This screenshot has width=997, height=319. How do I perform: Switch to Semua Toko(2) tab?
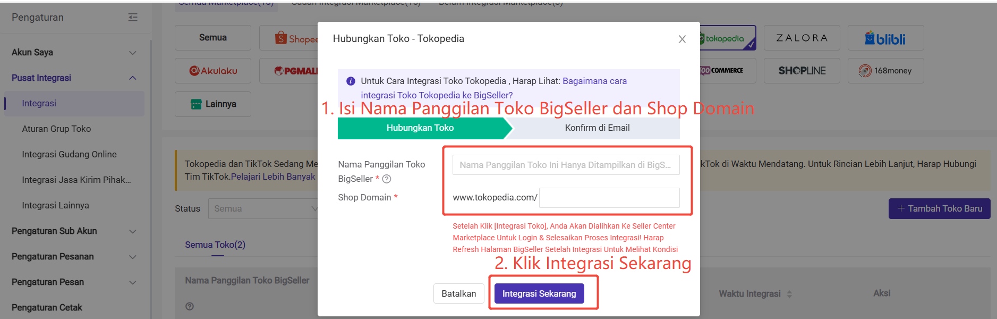coord(215,245)
